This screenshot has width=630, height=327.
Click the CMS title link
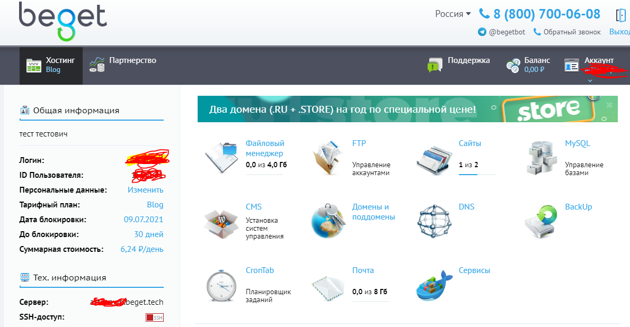pyautogui.click(x=253, y=207)
